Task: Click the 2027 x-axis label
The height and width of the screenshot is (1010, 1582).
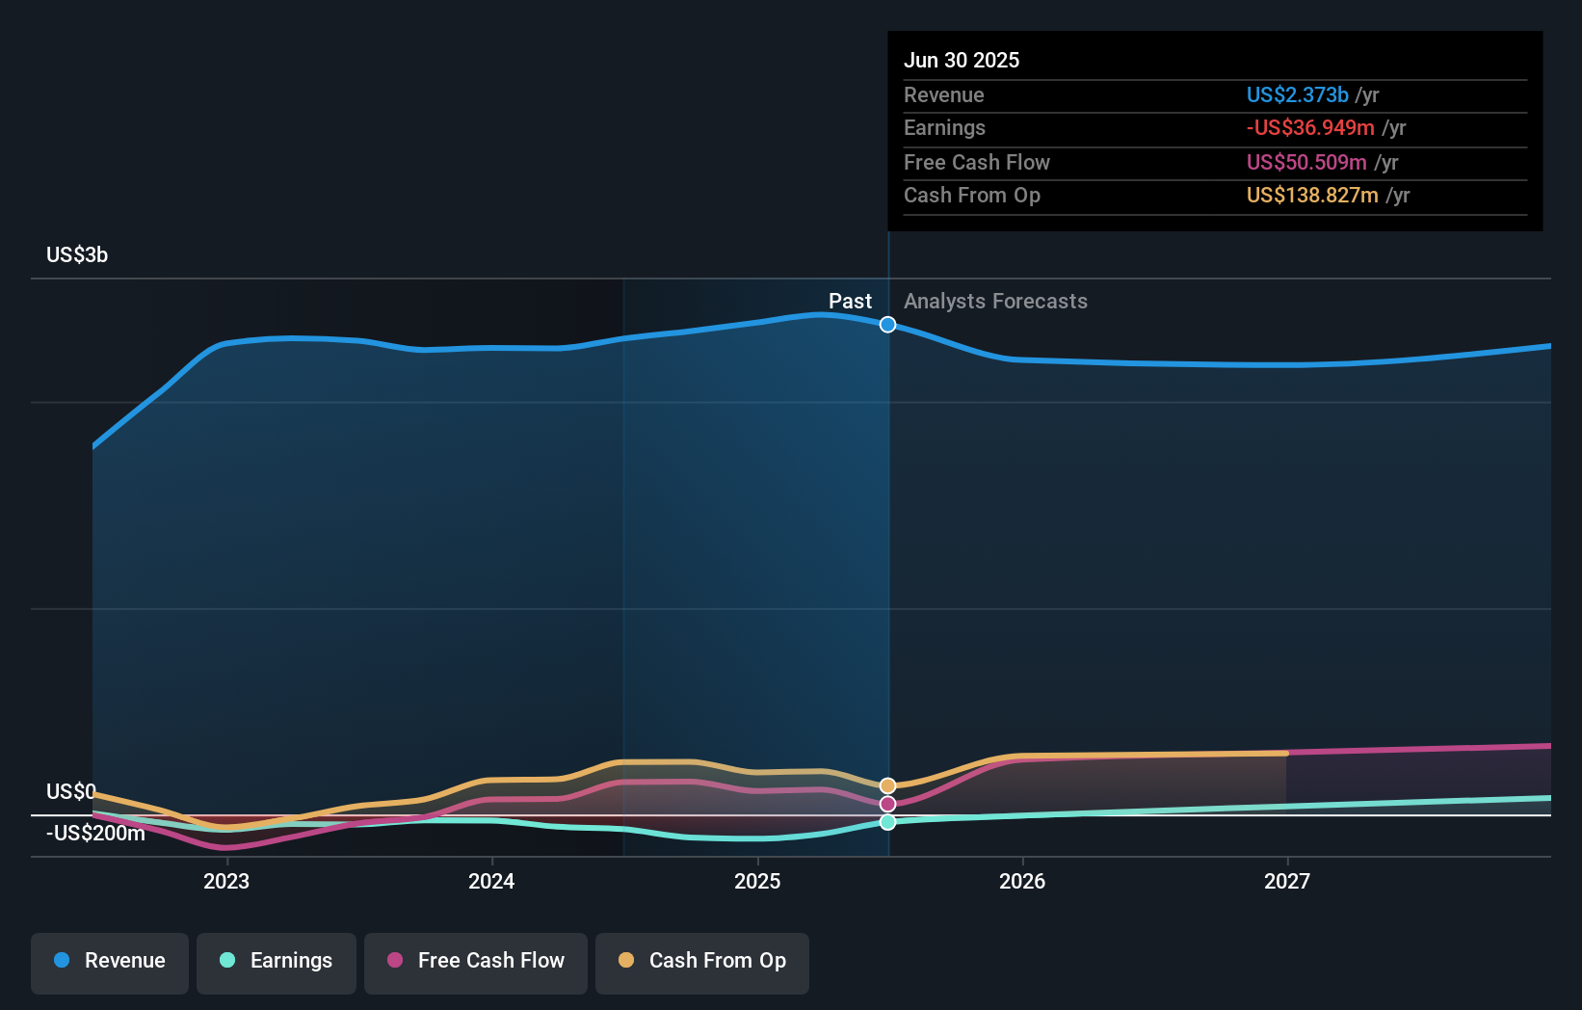Action: tap(1287, 882)
